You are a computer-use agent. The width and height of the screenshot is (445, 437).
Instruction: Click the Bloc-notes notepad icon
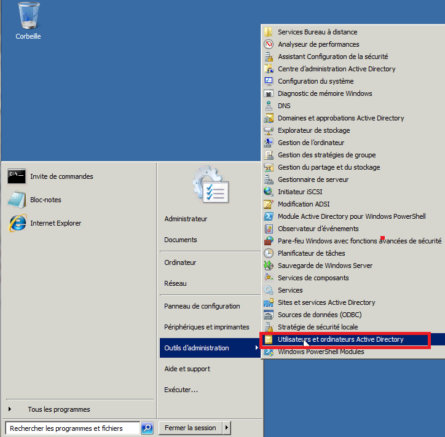[17, 200]
